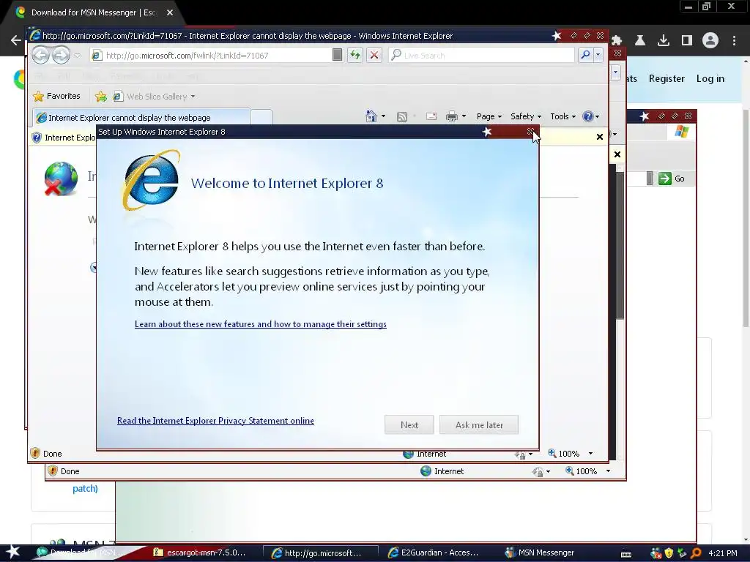
Task: Click the Next button in setup dialog
Action: [x=409, y=425]
